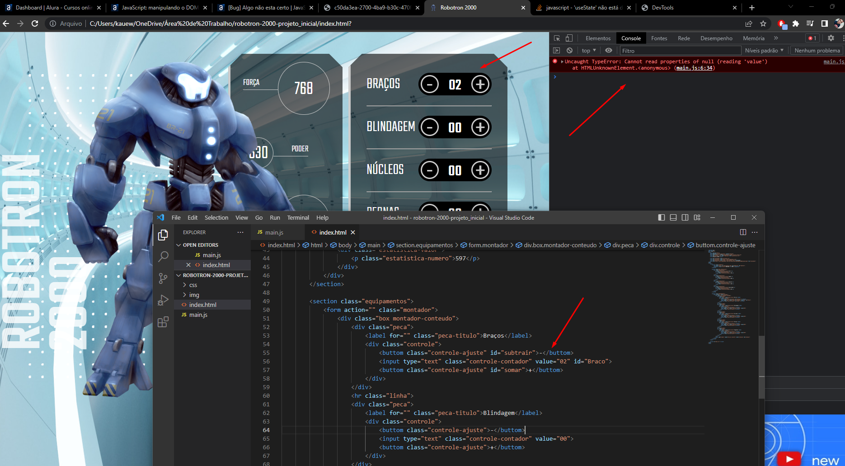Toggle DevTools device toolbar icon
This screenshot has width=845, height=466.
pyautogui.click(x=569, y=38)
